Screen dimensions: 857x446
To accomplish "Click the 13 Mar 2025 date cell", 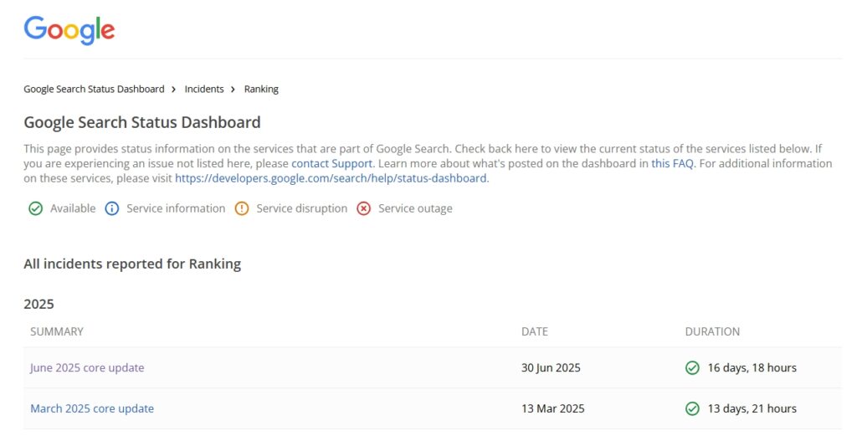I will [553, 409].
